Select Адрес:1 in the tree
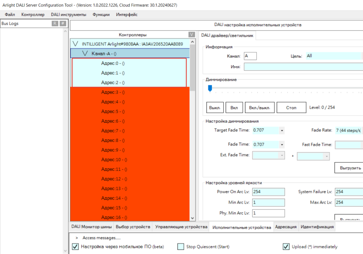The image size is (363, 254). tap(113, 73)
